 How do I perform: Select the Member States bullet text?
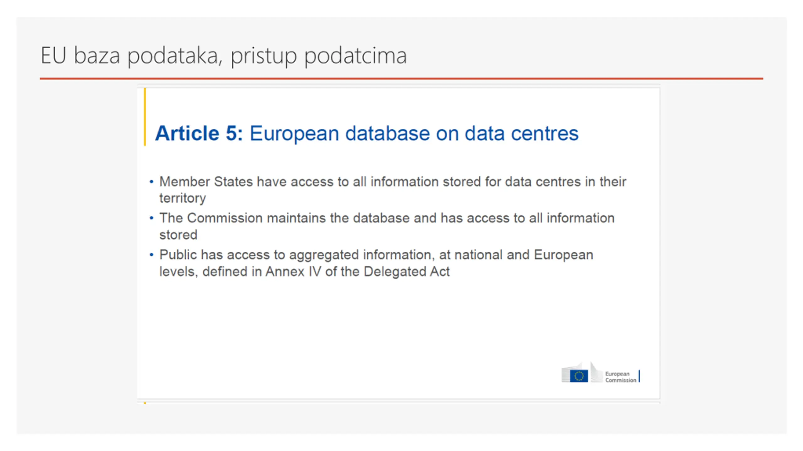coord(393,190)
